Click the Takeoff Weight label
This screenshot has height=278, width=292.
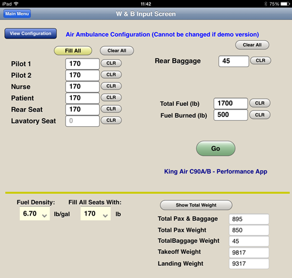pyautogui.click(x=179, y=252)
